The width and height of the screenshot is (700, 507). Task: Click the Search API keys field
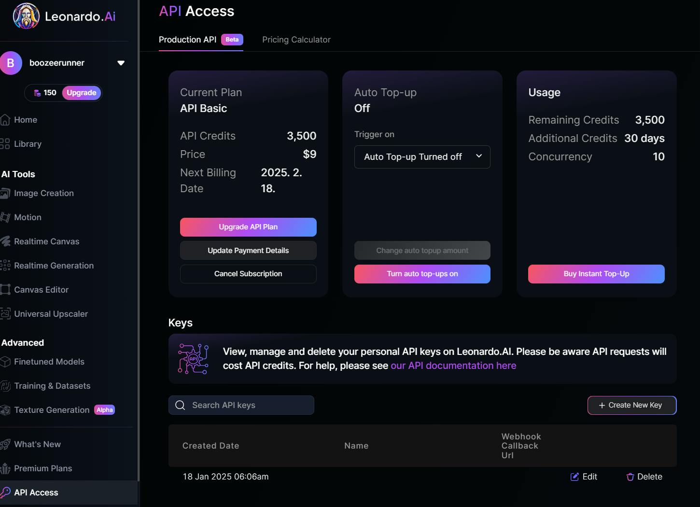pyautogui.click(x=241, y=405)
